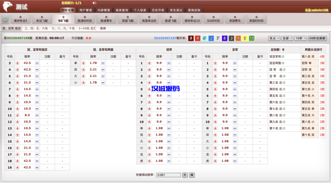Switch to the 澳洲幸运10 game tab
Image resolution: width=331 pixels, height=183 pixels.
pos(192,19)
